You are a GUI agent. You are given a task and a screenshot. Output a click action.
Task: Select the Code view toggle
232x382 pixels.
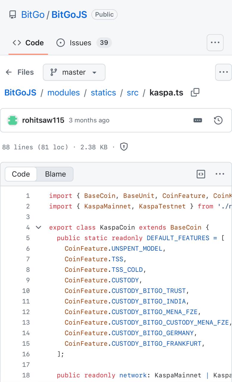coord(21,174)
